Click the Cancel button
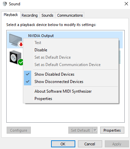Image resolution: width=130 pixels, height=149 pixels. [90, 144]
